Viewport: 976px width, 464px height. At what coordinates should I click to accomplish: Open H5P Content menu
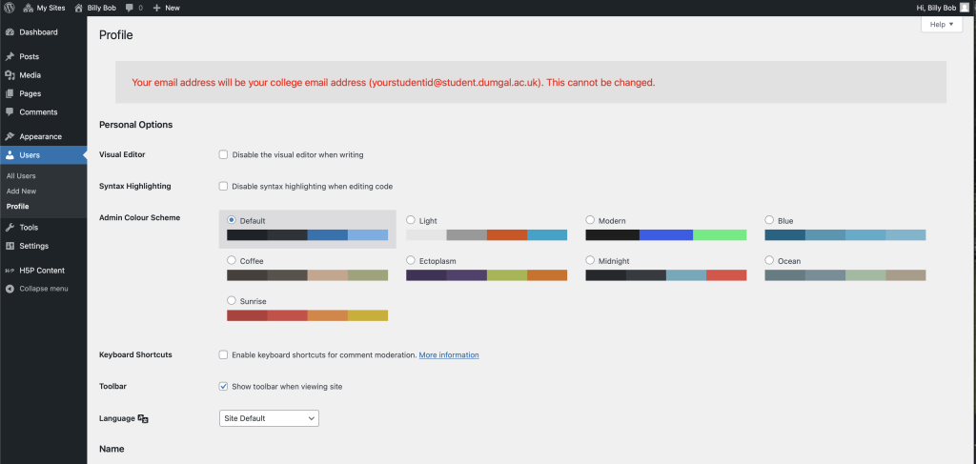[44, 271]
